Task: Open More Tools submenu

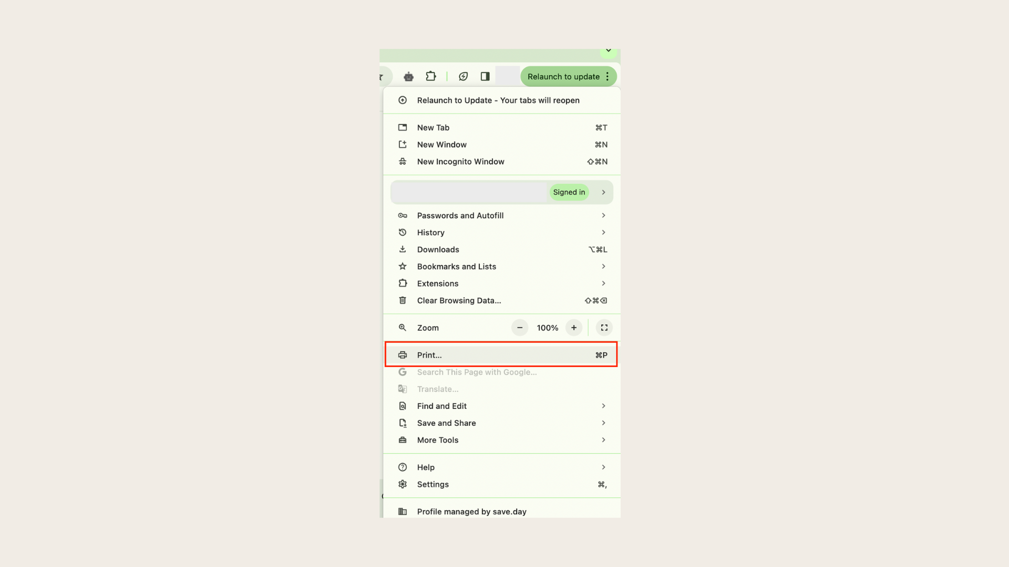Action: [502, 439]
